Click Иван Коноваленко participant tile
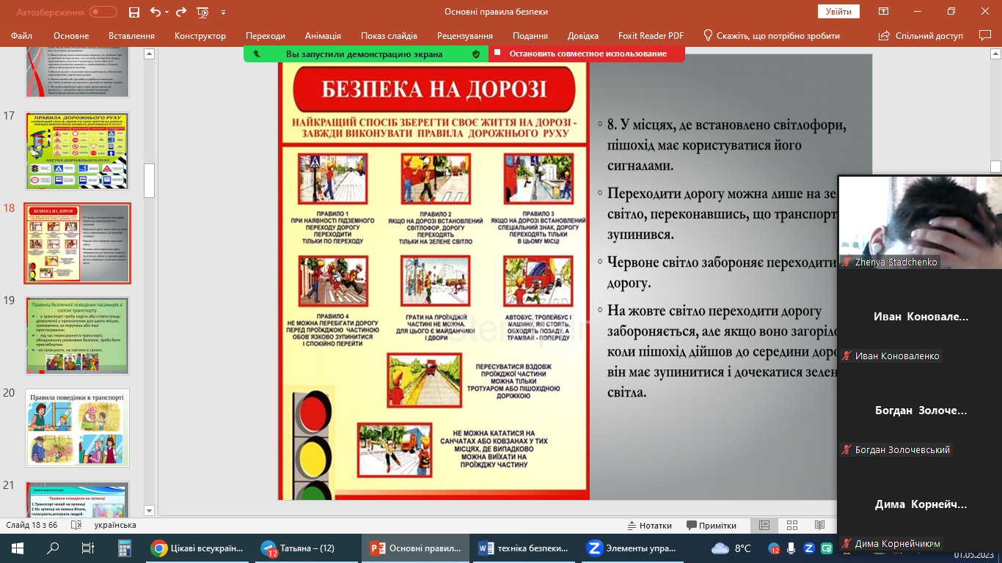Screen dimensions: 1002x563 tap(920, 317)
